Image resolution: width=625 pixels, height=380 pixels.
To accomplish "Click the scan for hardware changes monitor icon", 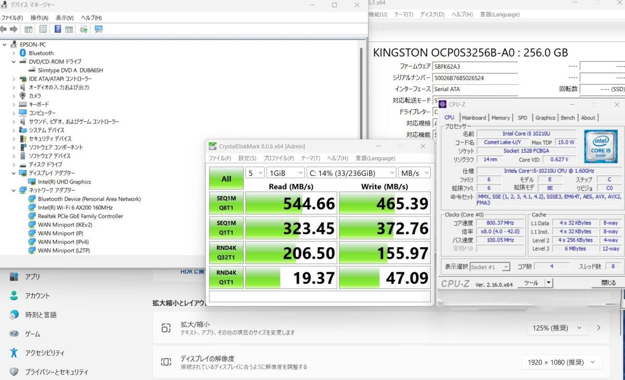I will [98, 29].
